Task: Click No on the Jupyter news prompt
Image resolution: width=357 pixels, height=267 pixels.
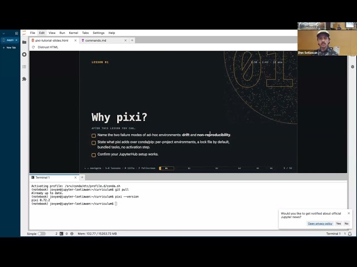Action: click(x=346, y=224)
